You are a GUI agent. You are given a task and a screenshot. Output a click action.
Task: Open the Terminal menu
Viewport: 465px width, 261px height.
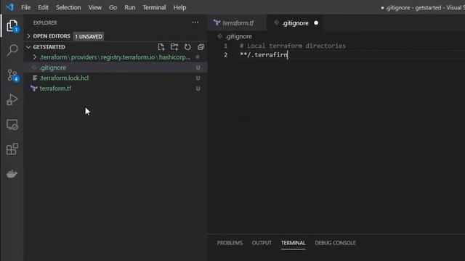tap(154, 7)
